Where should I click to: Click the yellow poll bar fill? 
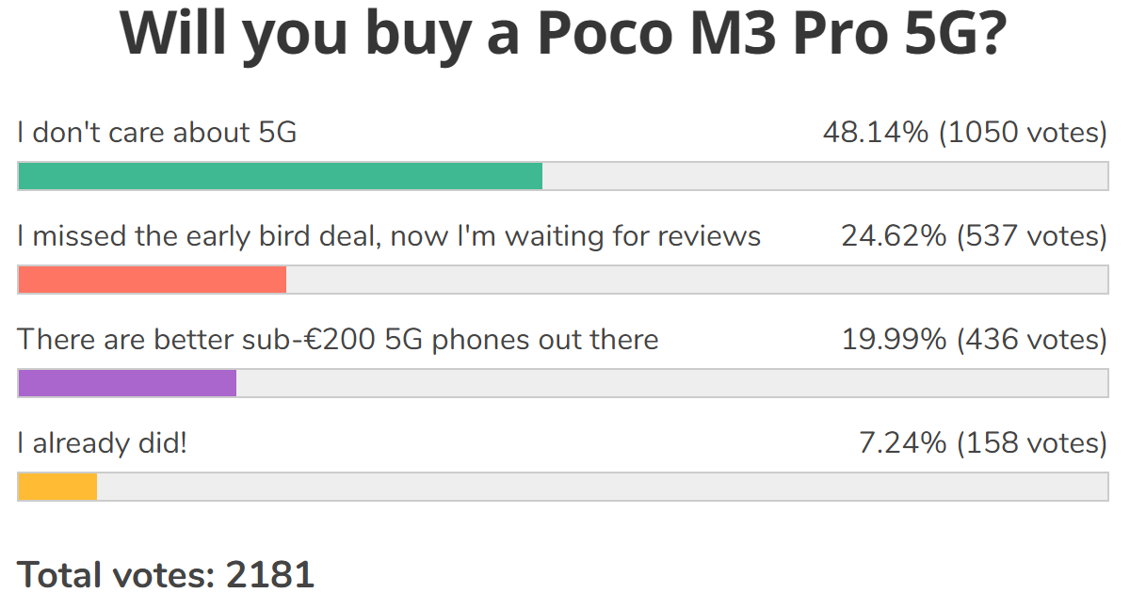coord(57,487)
